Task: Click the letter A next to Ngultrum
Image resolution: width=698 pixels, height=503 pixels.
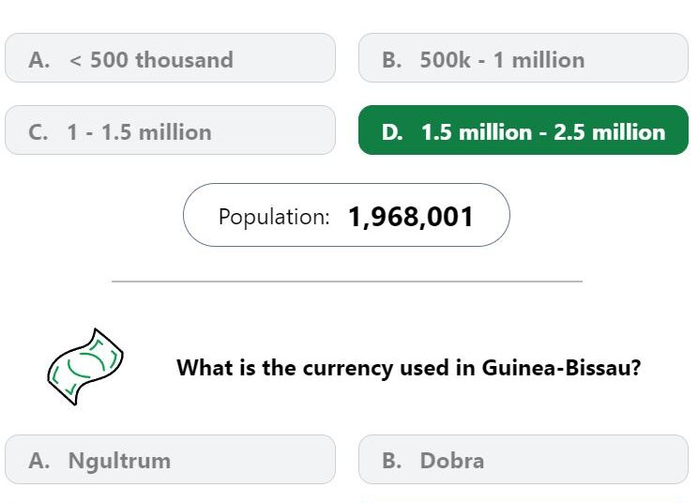Action: pos(39,461)
